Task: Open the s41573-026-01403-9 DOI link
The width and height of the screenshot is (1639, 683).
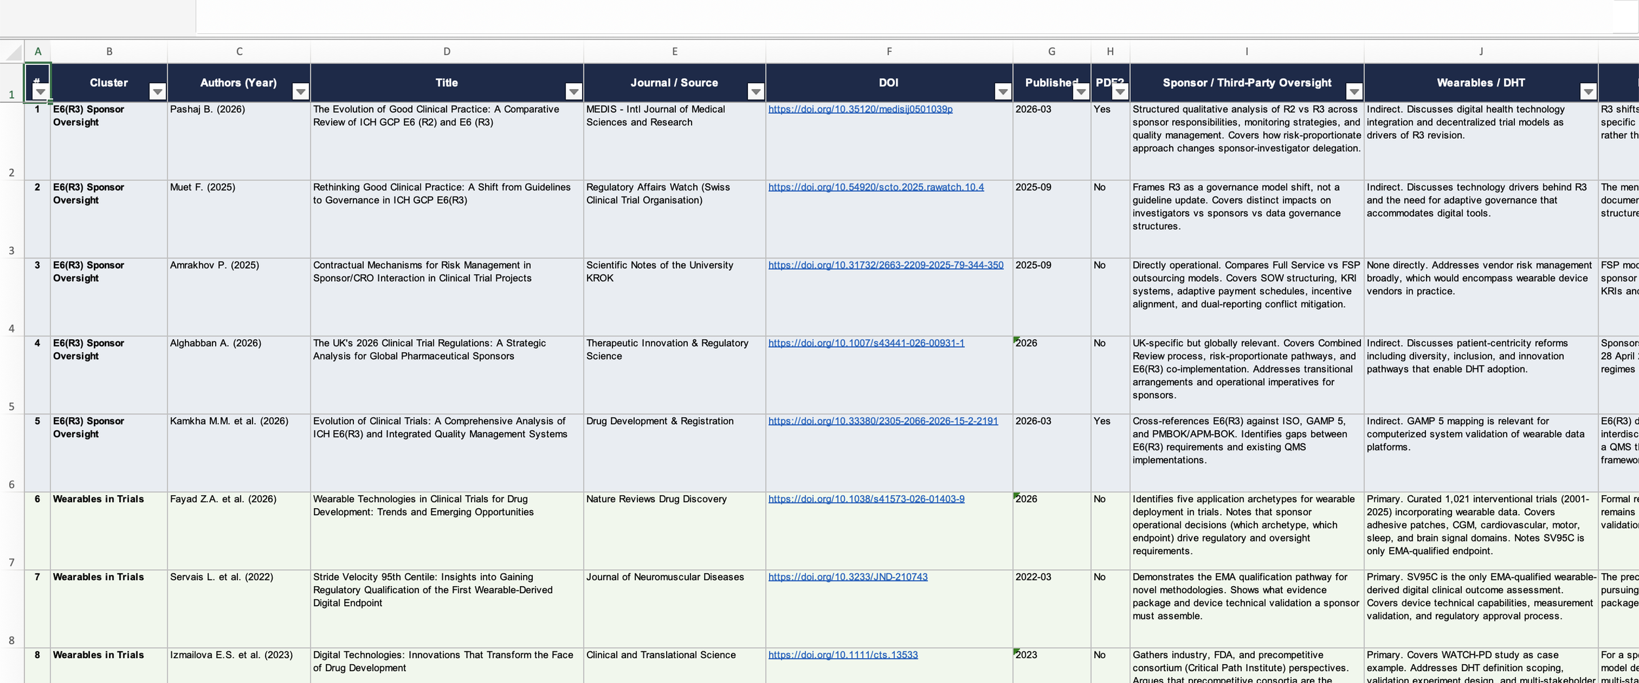Action: pos(866,499)
